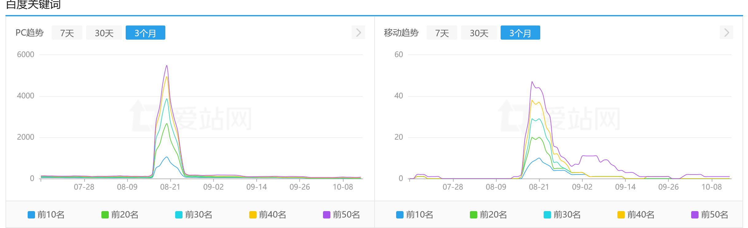The width and height of the screenshot is (748, 228).
Task: Click the 07-28 axis label in the PC chart
Action: (x=84, y=187)
